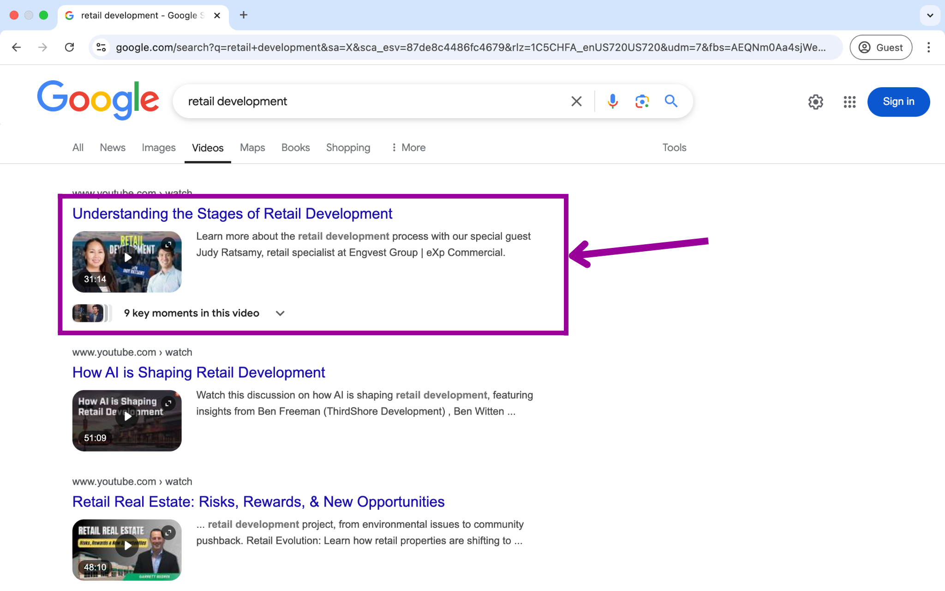The width and height of the screenshot is (945, 591).
Task: Search by image with Google Lens
Action: click(x=642, y=101)
